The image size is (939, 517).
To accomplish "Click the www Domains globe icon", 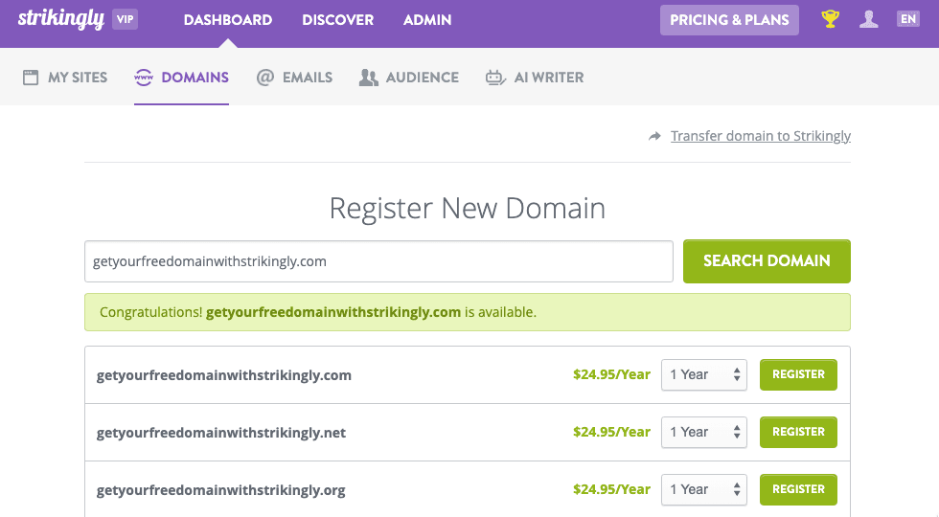I will (144, 78).
